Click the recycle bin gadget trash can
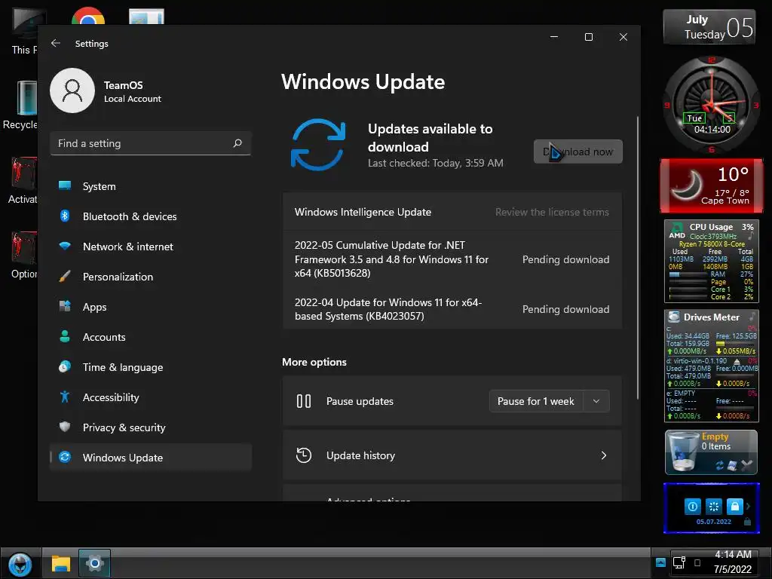This screenshot has width=772, height=579. click(x=683, y=452)
